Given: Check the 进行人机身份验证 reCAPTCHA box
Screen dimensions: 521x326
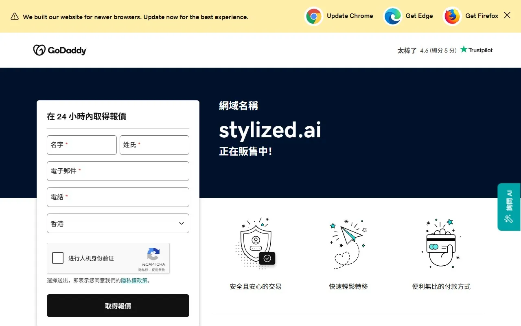Looking at the screenshot, I should click(58, 258).
